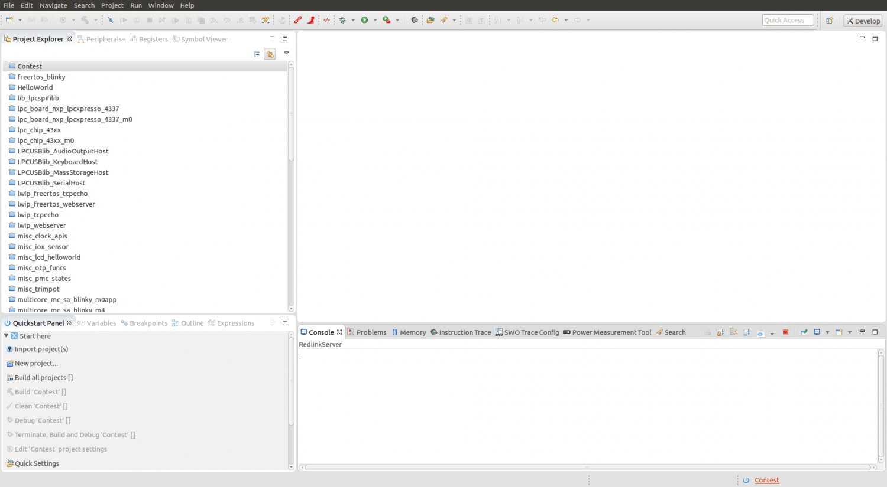This screenshot has width=887, height=487.
Task: Open the Project Explorer view menu arrow
Action: [286, 53]
